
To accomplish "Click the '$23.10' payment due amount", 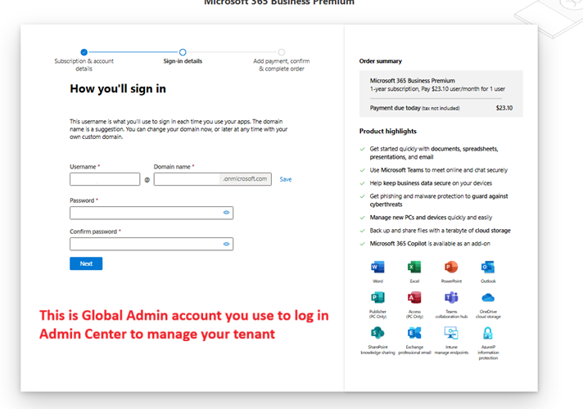I will [504, 108].
